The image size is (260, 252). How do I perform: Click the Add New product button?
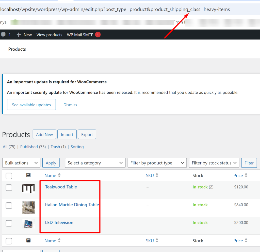coord(44,134)
